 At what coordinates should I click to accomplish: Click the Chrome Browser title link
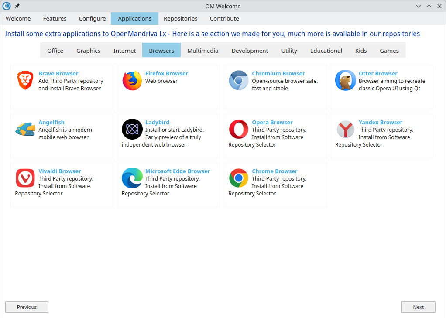click(x=275, y=171)
